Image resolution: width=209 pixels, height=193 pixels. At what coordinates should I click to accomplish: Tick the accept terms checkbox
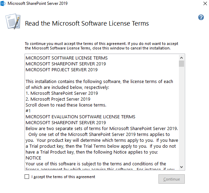pos(27,177)
